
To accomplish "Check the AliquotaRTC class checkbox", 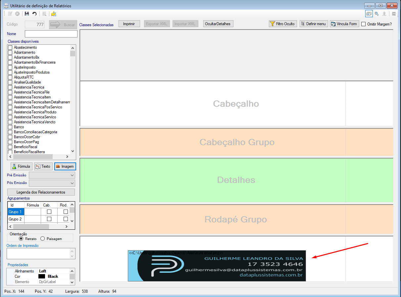I will pos(10,77).
